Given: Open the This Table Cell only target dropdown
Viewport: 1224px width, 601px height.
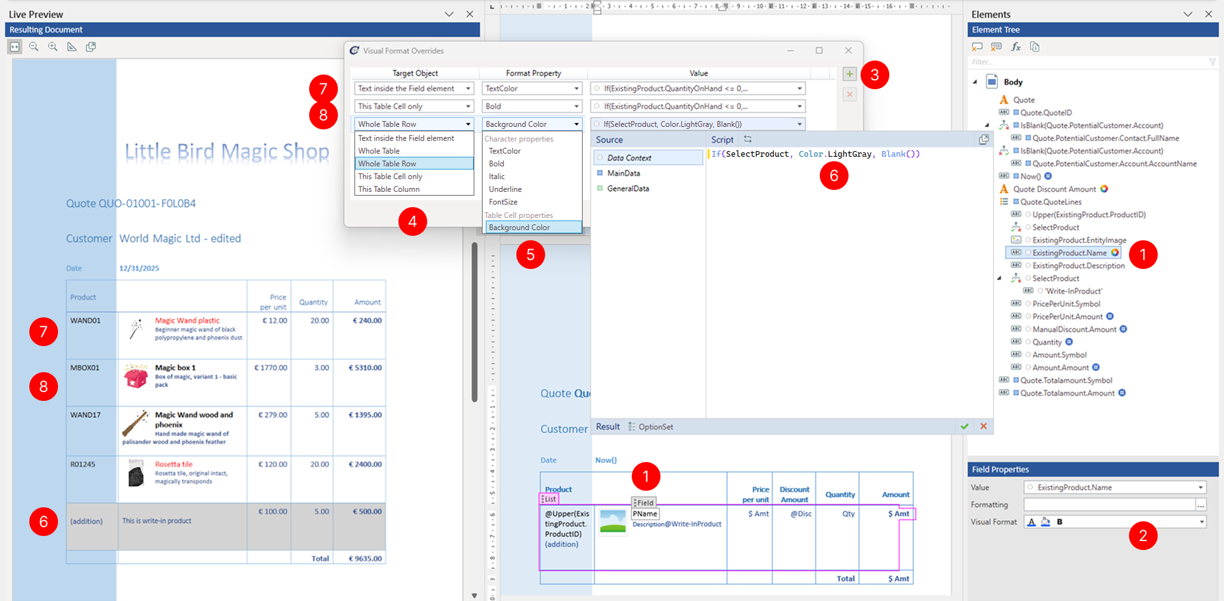Looking at the screenshot, I should coord(414,106).
